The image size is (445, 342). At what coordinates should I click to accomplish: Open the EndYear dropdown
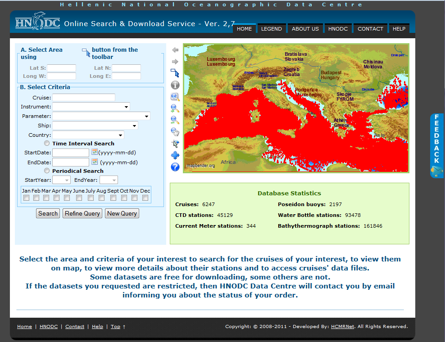click(109, 180)
